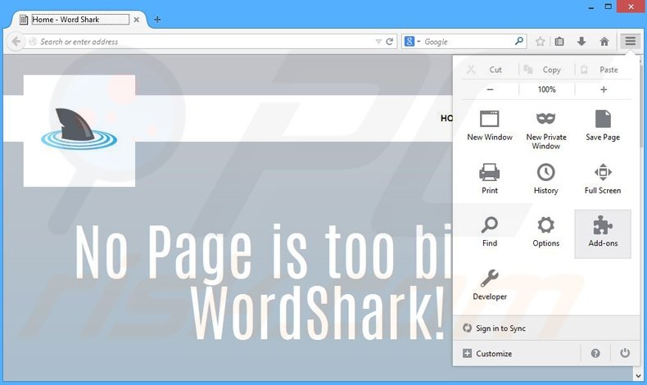Open a New Private Window
Screen dimensions: 647x385
click(545, 129)
